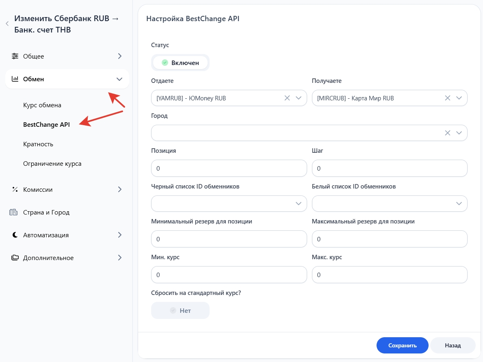Viewport: 483px width, 362px height.
Task: Toggle the Включен status switch
Action: coord(180,63)
